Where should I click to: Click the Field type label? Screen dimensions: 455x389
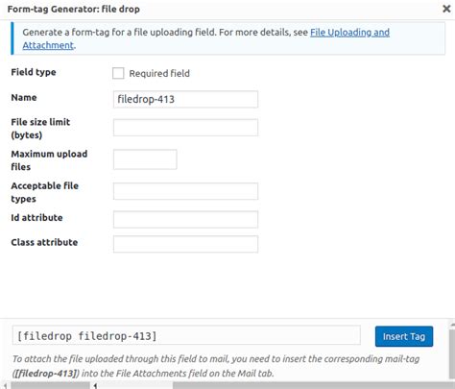pos(34,72)
